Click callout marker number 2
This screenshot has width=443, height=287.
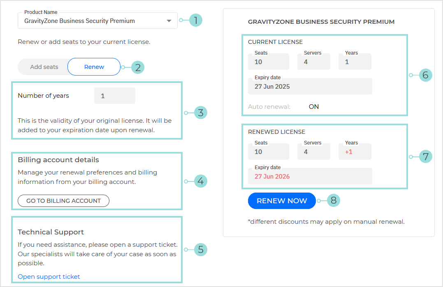pos(138,67)
